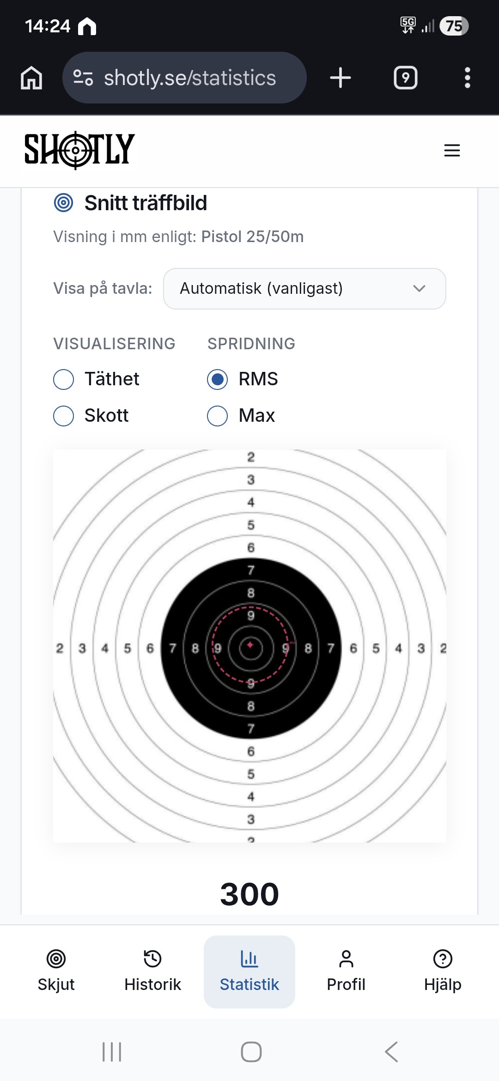Tap the center of the target image
This screenshot has height=1081, width=499.
click(250, 646)
